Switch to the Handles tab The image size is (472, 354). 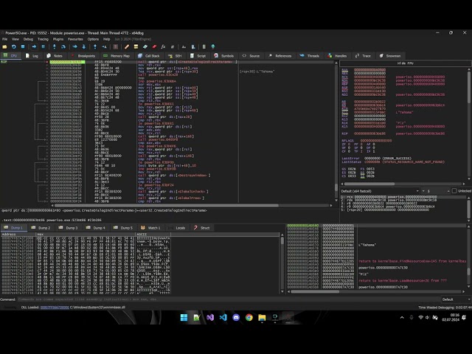coord(338,56)
